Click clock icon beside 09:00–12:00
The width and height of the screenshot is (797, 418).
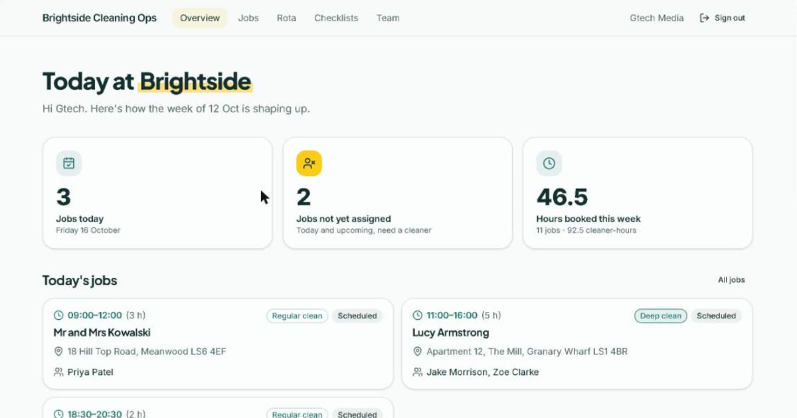tap(58, 316)
